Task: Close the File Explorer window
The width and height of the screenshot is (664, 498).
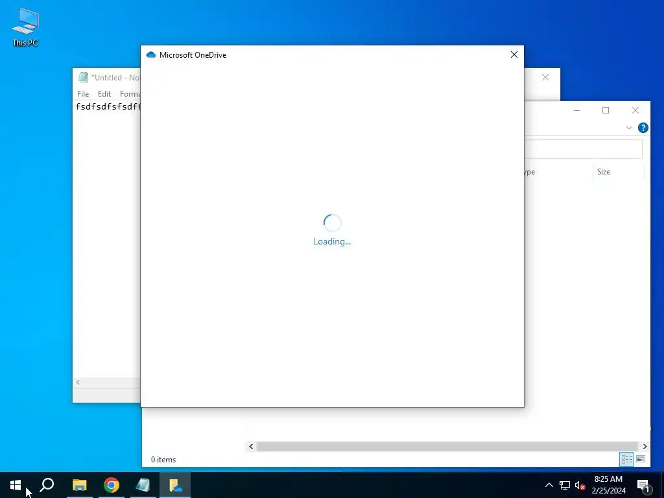Action: coord(635,110)
